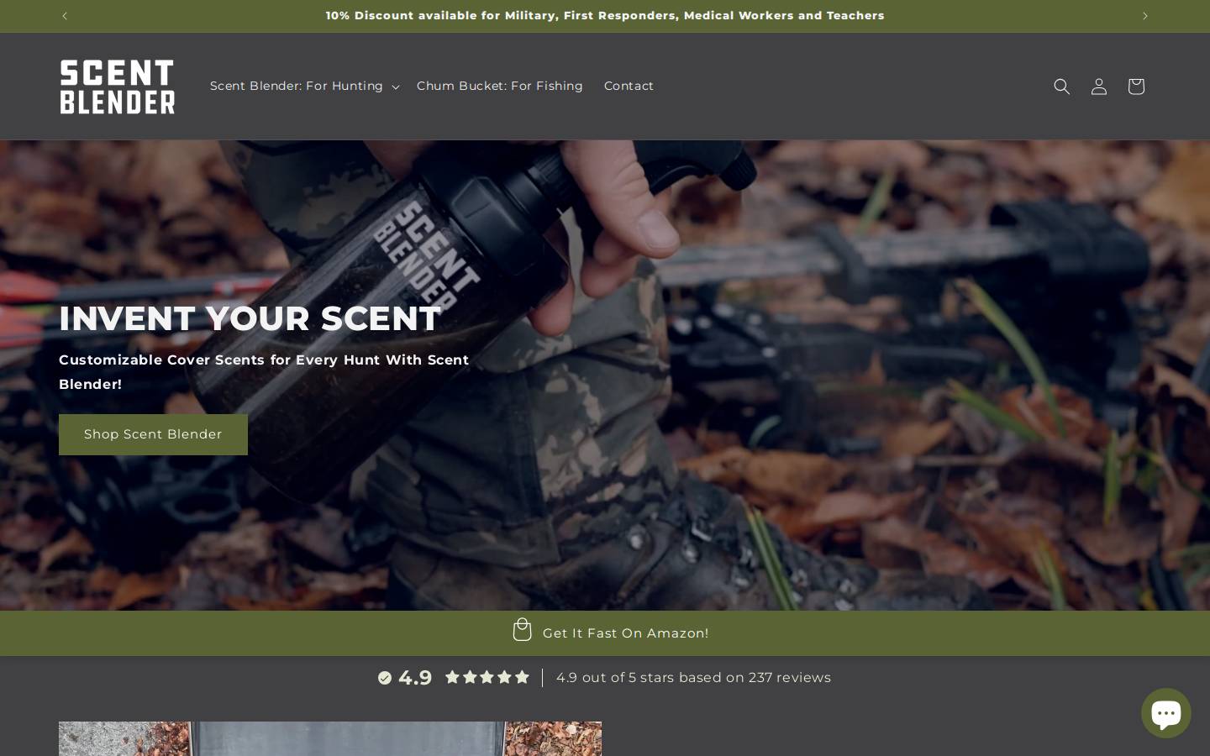This screenshot has width=1210, height=756.
Task: Click the five-star rating stars
Action: tap(487, 677)
